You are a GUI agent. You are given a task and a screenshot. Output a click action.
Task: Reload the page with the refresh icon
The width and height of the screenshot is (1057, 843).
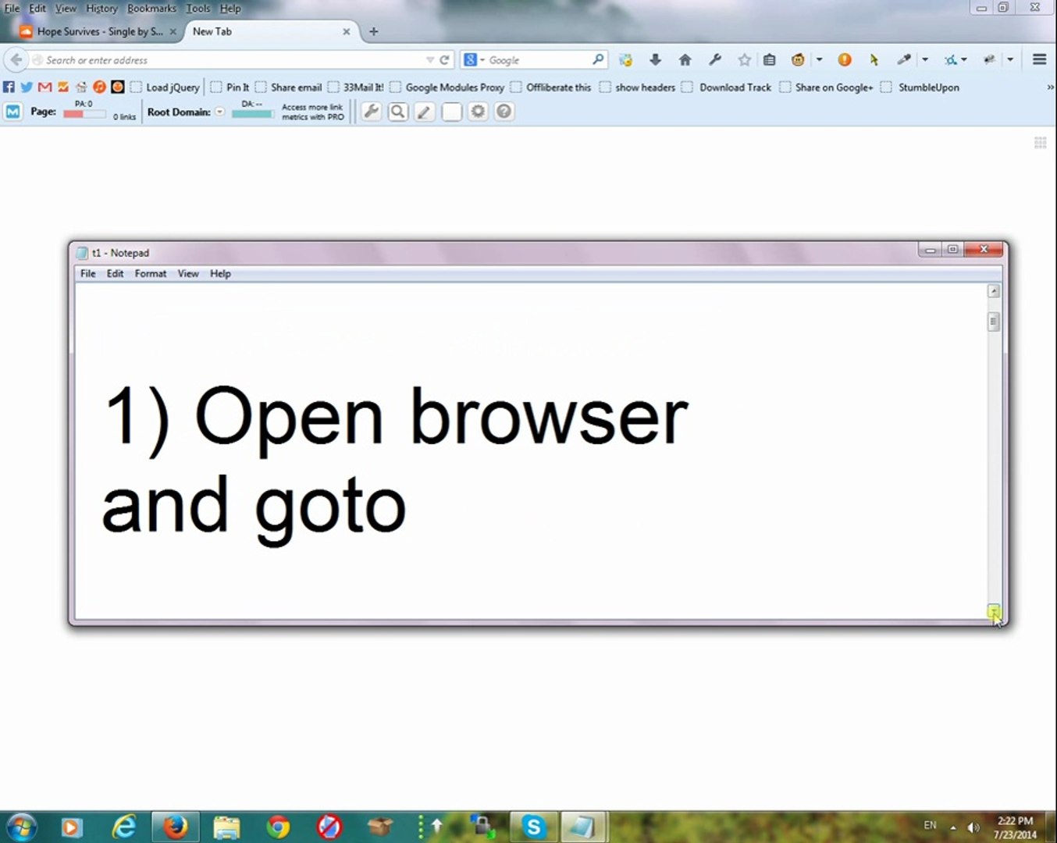tap(445, 60)
